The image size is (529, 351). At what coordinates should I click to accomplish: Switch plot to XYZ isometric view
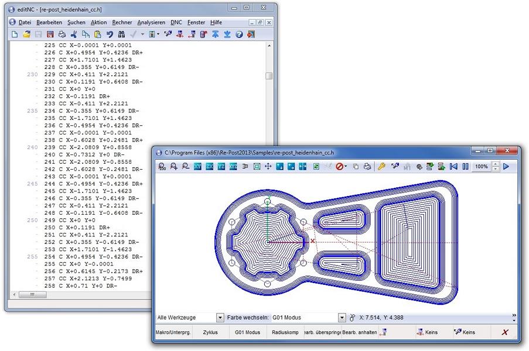click(233, 166)
